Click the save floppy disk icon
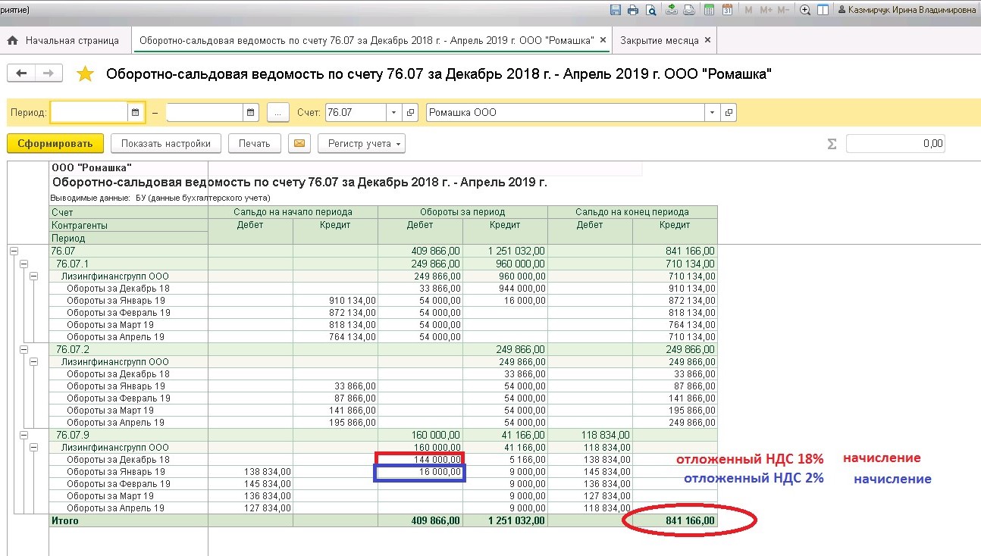This screenshot has width=981, height=556. tap(615, 10)
